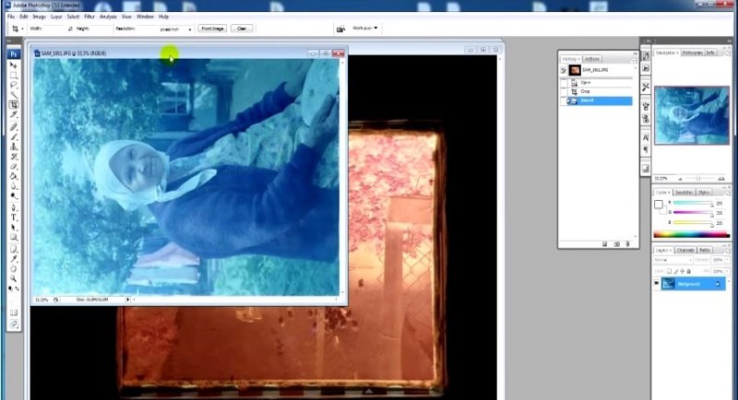Select the Type tool
738x400 pixels.
pyautogui.click(x=14, y=217)
